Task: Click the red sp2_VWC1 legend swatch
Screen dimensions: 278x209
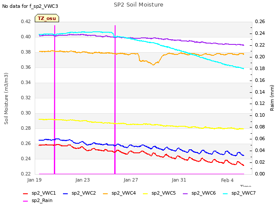Action: coord(26,193)
